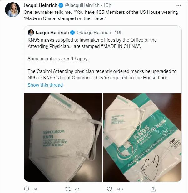188x193 pixels.
Task: Click the reply speech bubble icon
Action: pyautogui.click(x=27, y=189)
